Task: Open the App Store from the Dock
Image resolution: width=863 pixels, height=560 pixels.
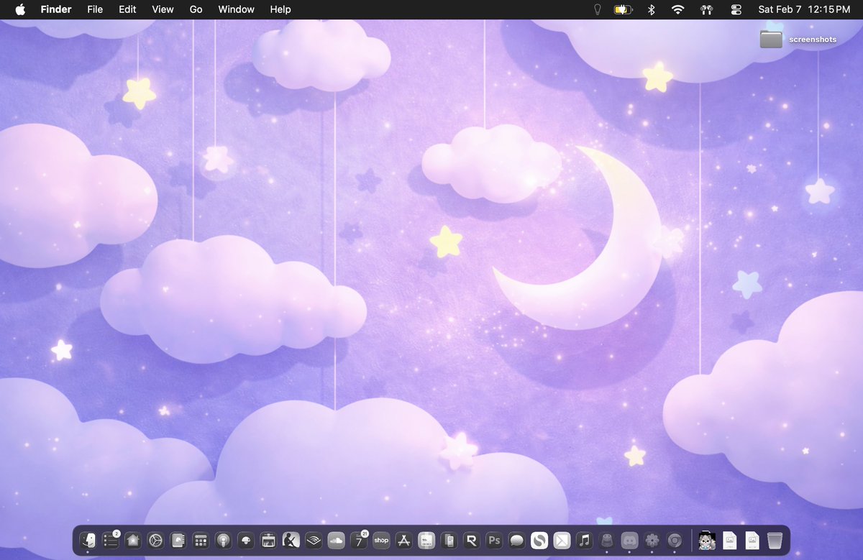Action: [x=403, y=540]
